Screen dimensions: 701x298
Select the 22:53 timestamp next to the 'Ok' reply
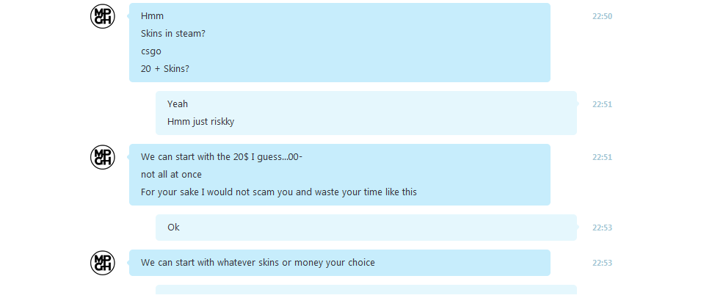pos(602,228)
